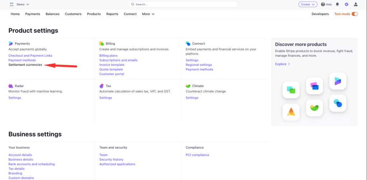The width and height of the screenshot is (367, 180).
Task: Click the Demo account store icon
Action: click(x=11, y=4)
